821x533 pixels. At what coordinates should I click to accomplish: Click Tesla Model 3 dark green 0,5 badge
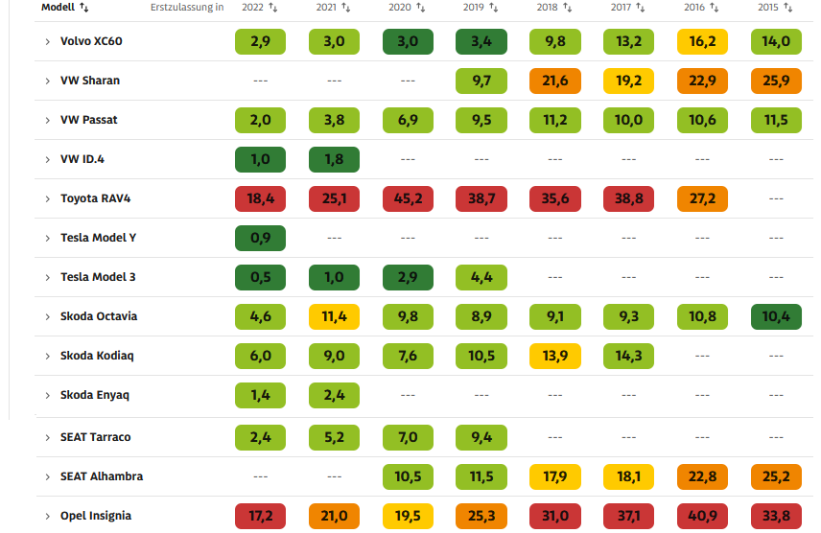tap(260, 277)
